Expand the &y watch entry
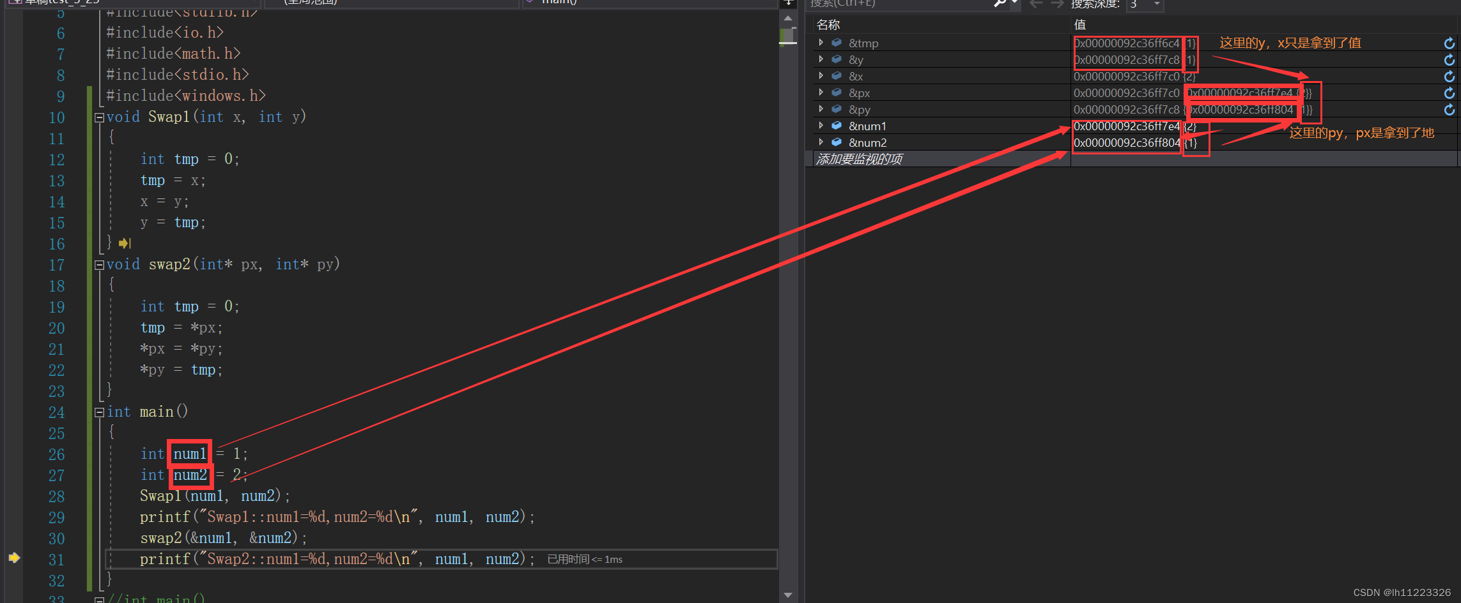1461x603 pixels. point(821,59)
